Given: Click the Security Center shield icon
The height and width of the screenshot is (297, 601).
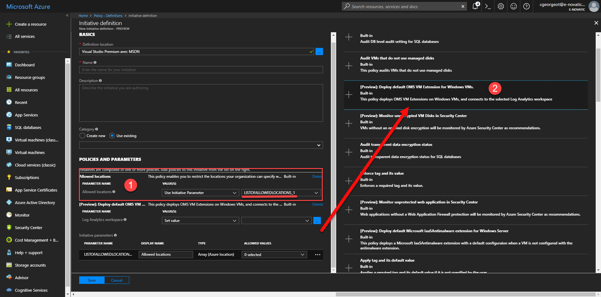Looking at the screenshot, I should [9, 227].
